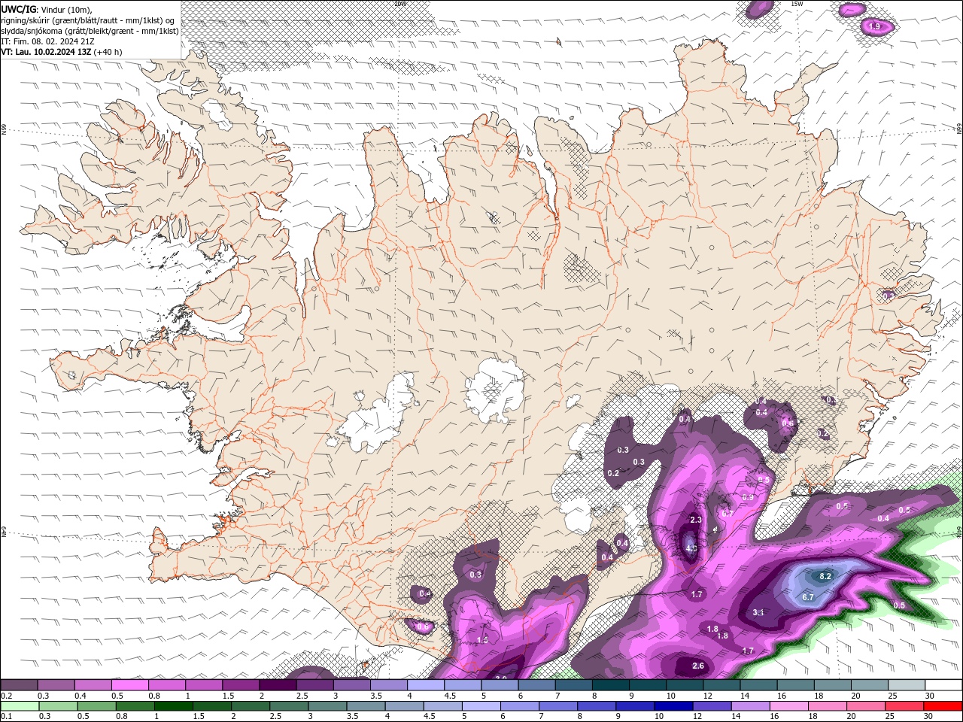Select the 2.3 value label on the map
This screenshot has width=963, height=722.
696,520
